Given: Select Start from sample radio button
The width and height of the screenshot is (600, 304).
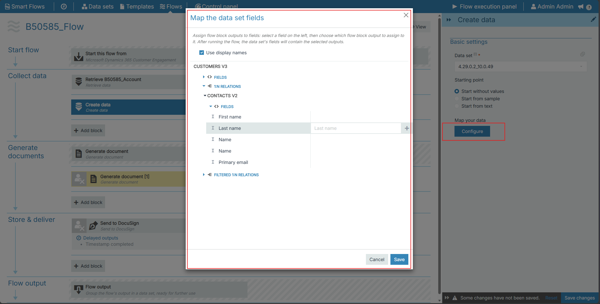Looking at the screenshot, I should coord(457,99).
